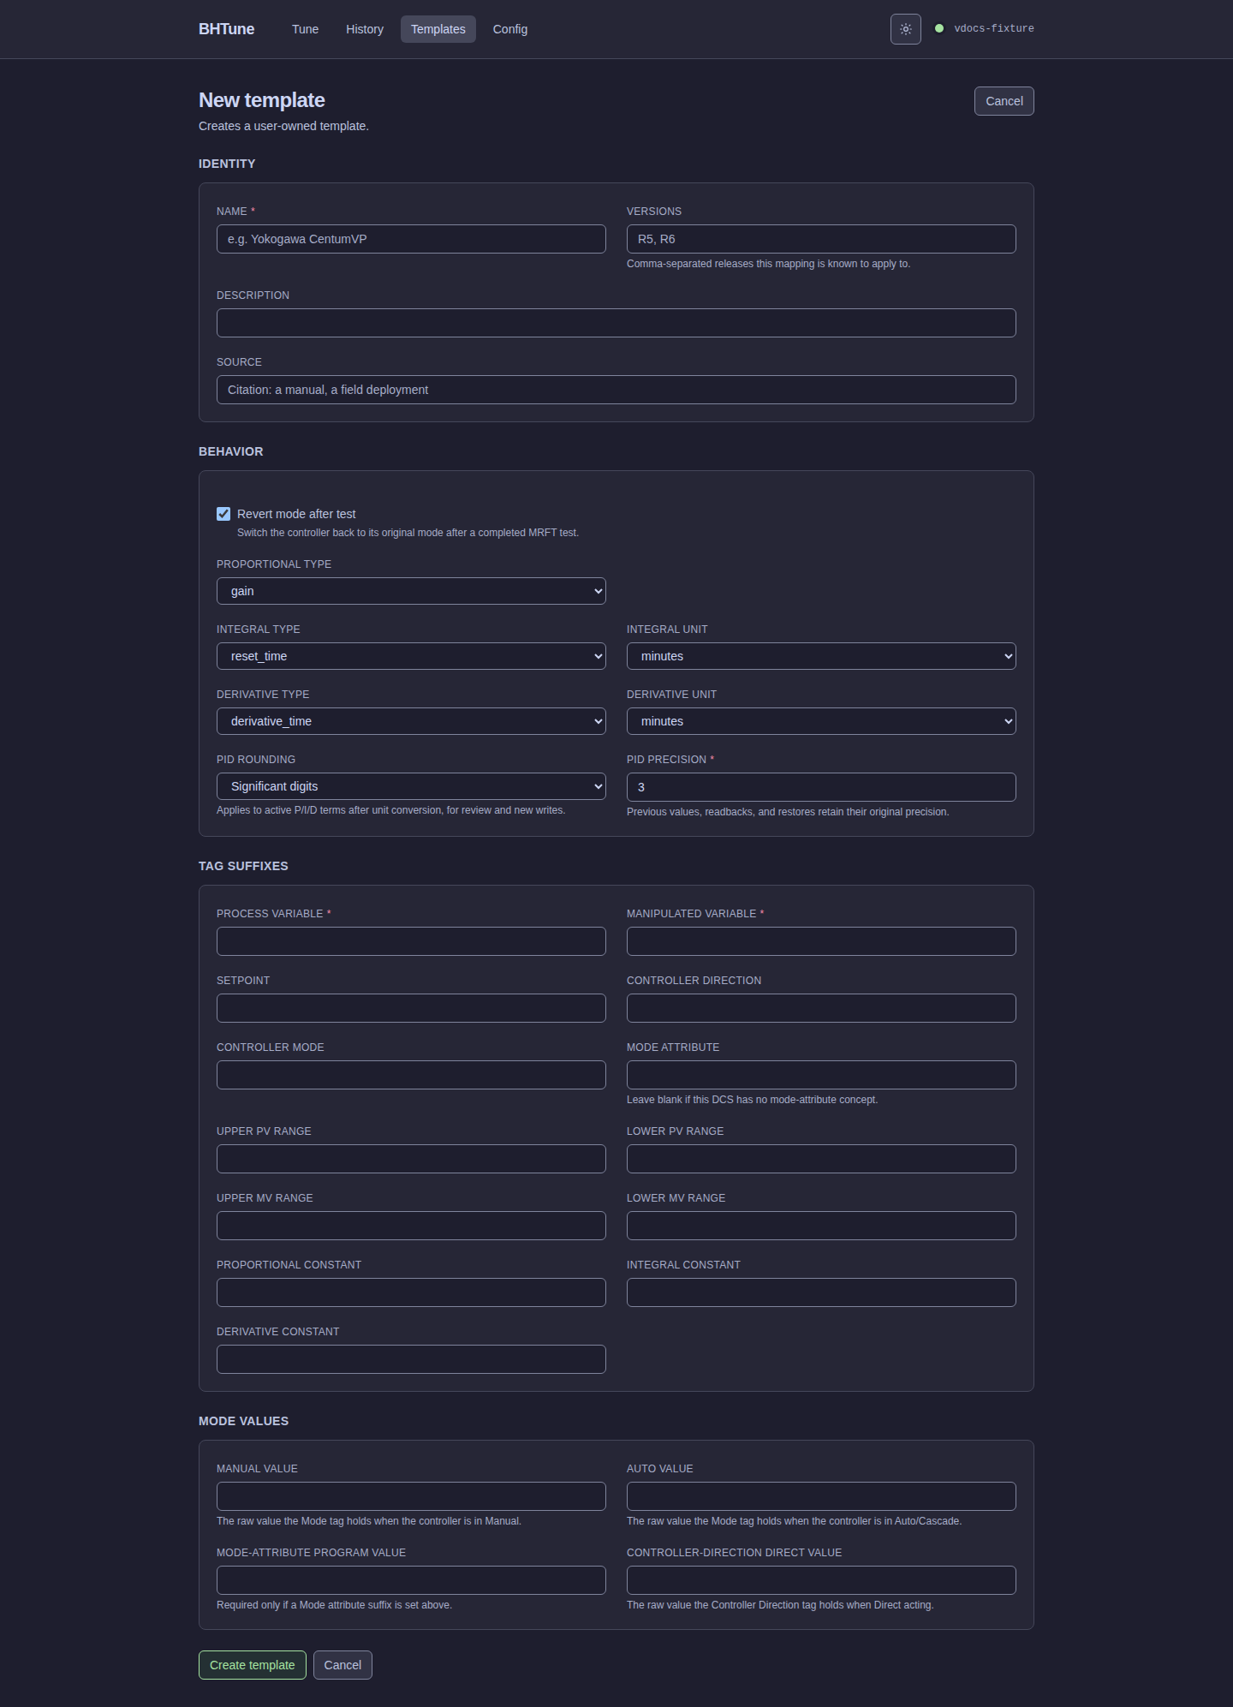Focus the template Name input field
Image resolution: width=1233 pixels, height=1707 pixels.
point(411,239)
